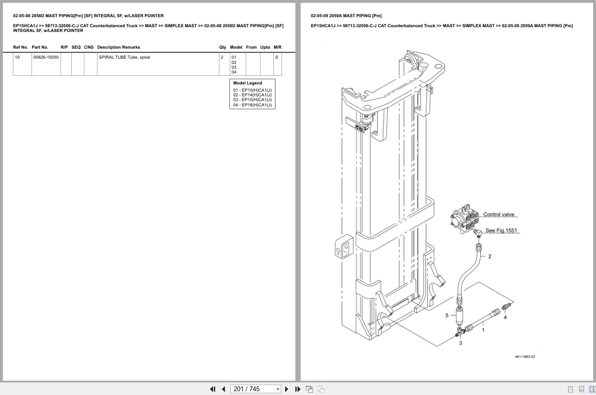596x395 pixels.
Task: Click legend entry 01 - EP10(H)CA1(J)
Action: [x=252, y=90]
